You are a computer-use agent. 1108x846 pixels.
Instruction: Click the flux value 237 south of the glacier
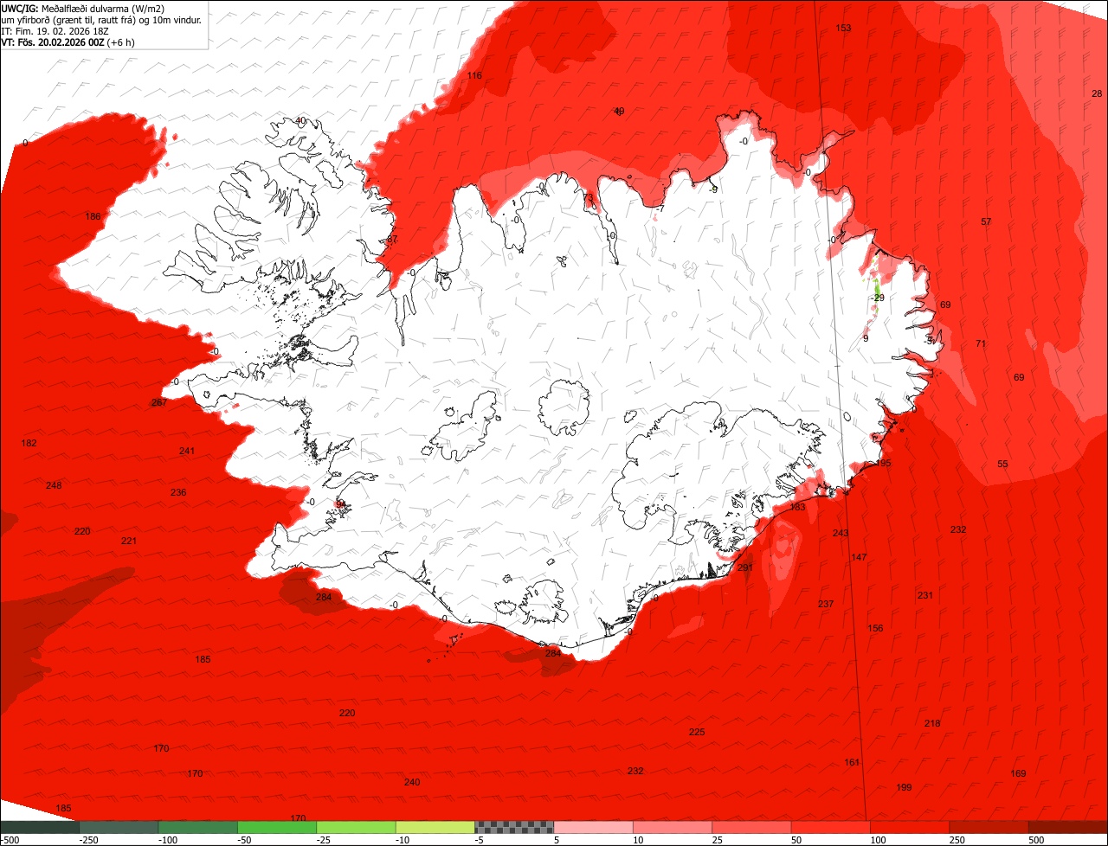coord(826,604)
